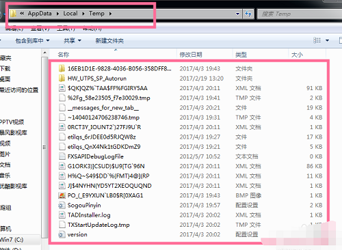This screenshot has width=342, height=250.
Task: Click the folder icon in the address bar
Action: point(13,14)
